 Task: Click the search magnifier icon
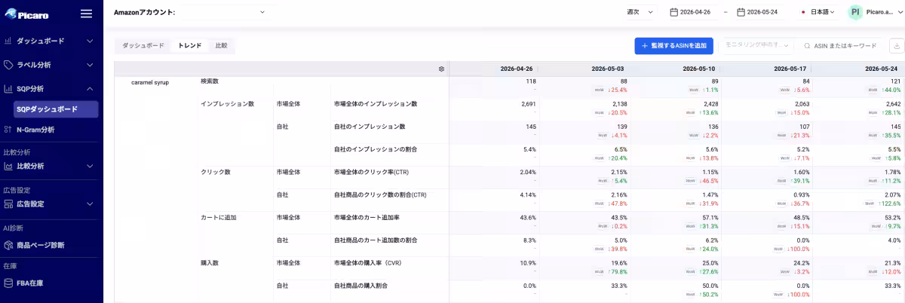807,46
